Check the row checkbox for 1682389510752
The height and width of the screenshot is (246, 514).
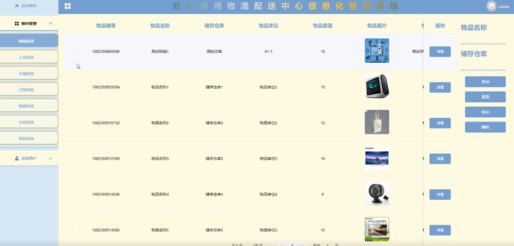(71, 123)
